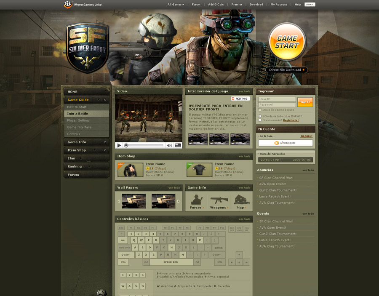
Task: Click the Weapons rifle icon
Action: coord(219,200)
